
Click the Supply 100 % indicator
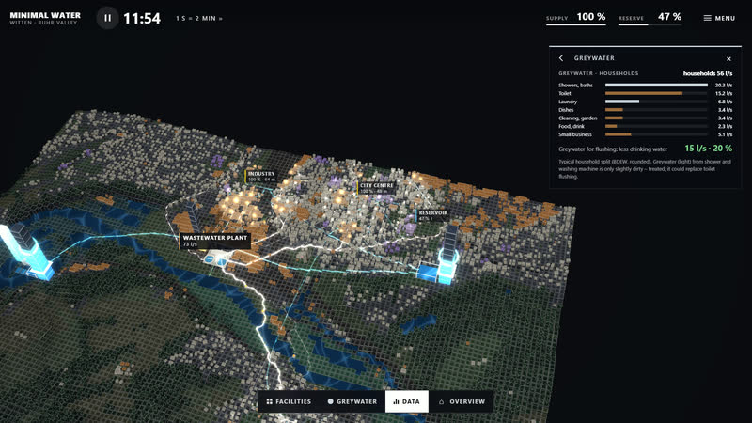(575, 18)
